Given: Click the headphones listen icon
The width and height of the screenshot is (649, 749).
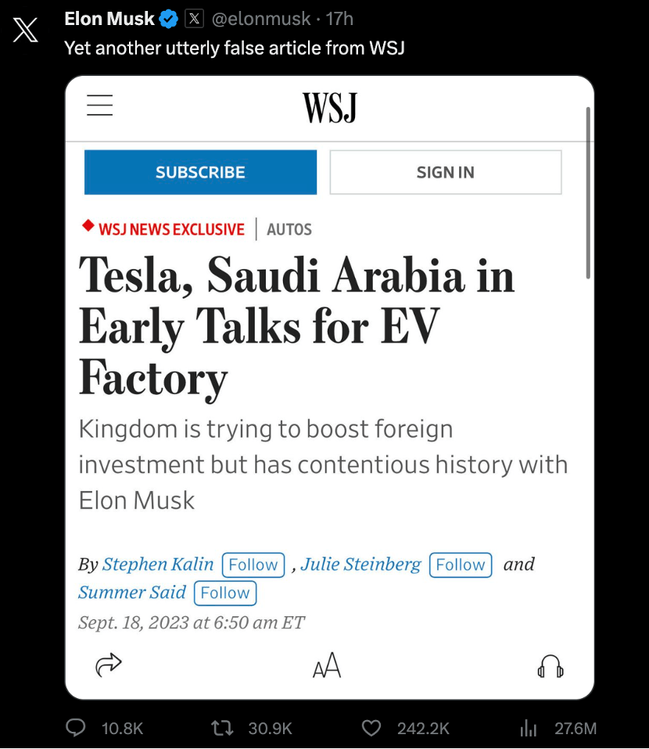Looking at the screenshot, I should [550, 666].
